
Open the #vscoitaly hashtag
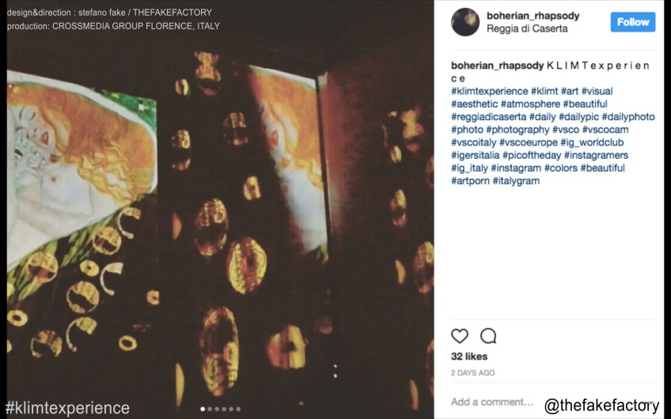[473, 142]
